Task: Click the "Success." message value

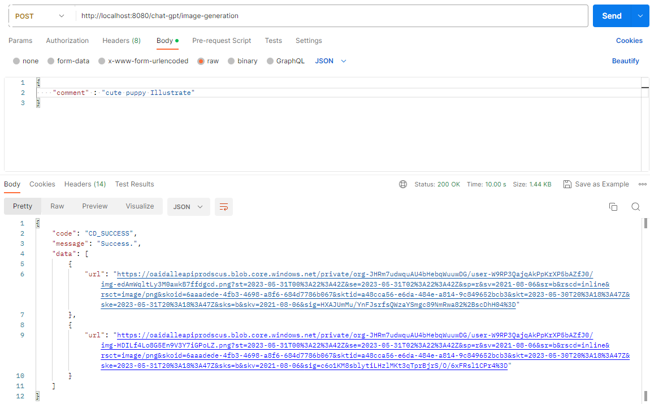Action: pos(119,244)
